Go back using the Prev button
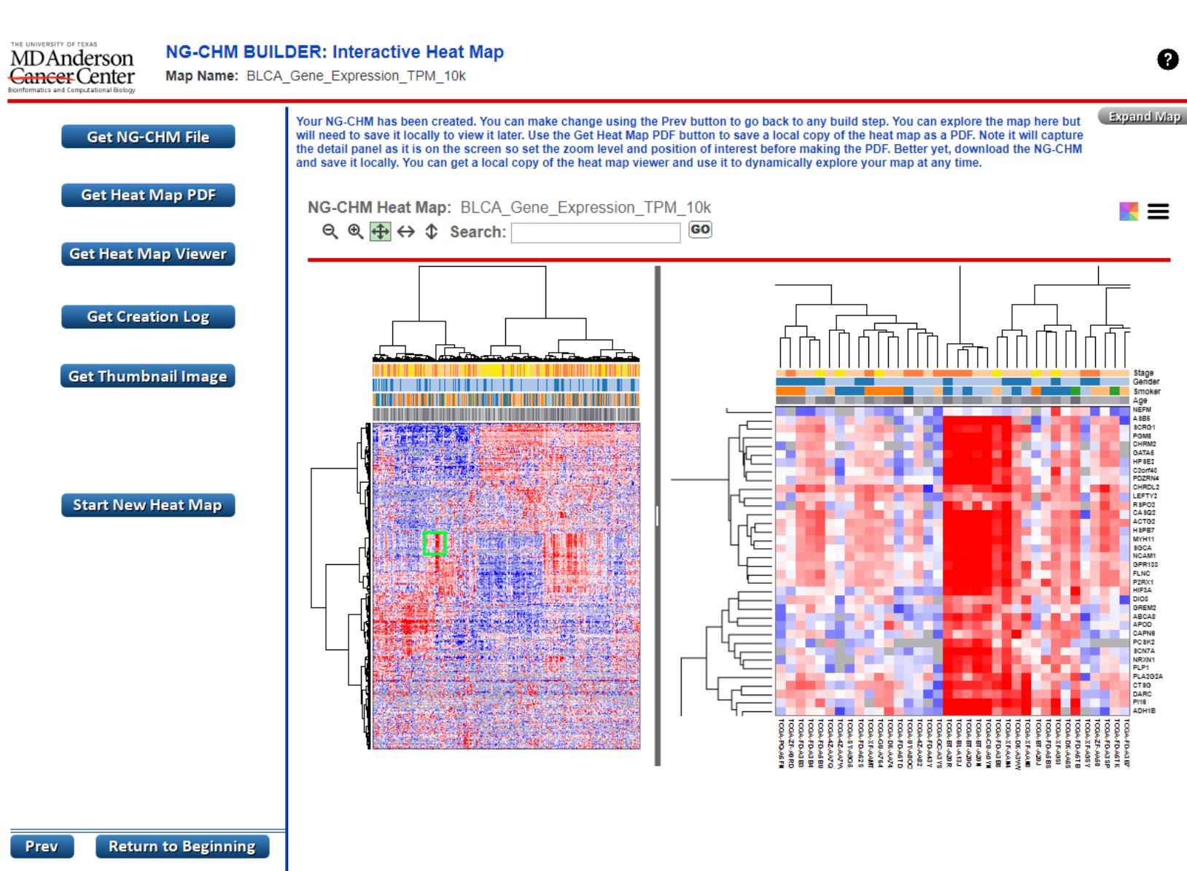The image size is (1187, 871). click(43, 846)
